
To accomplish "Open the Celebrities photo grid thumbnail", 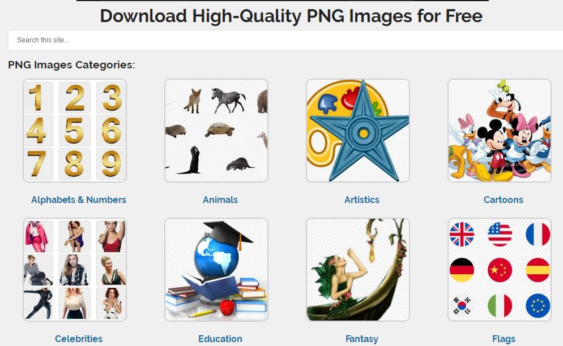I will pos(75,270).
